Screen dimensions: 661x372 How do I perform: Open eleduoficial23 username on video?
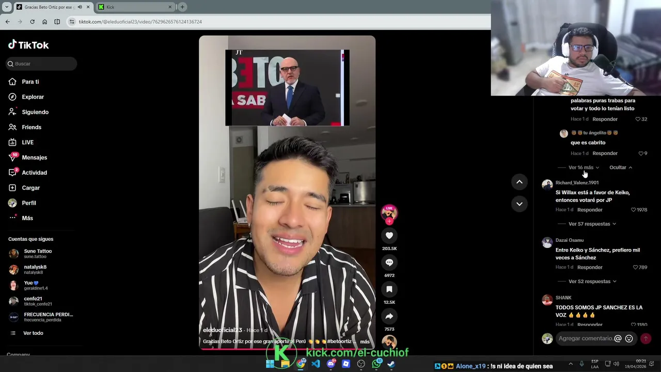click(223, 330)
